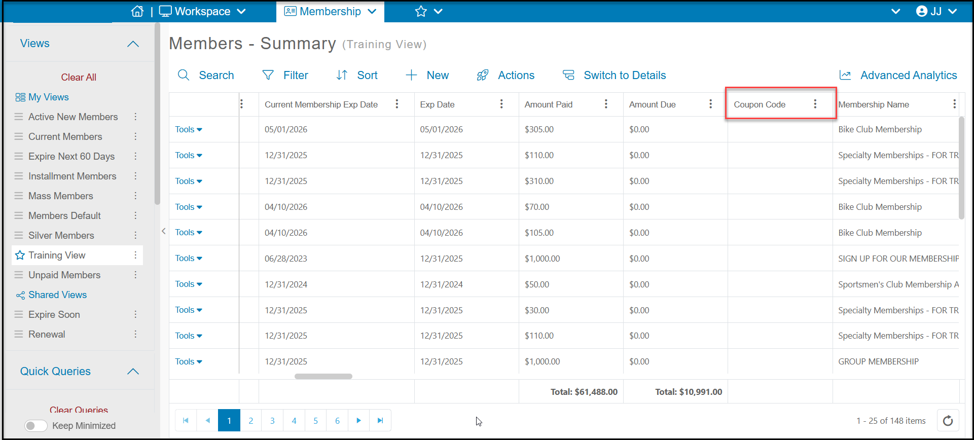Image resolution: width=974 pixels, height=440 pixels.
Task: Go to page 4
Action: 294,420
